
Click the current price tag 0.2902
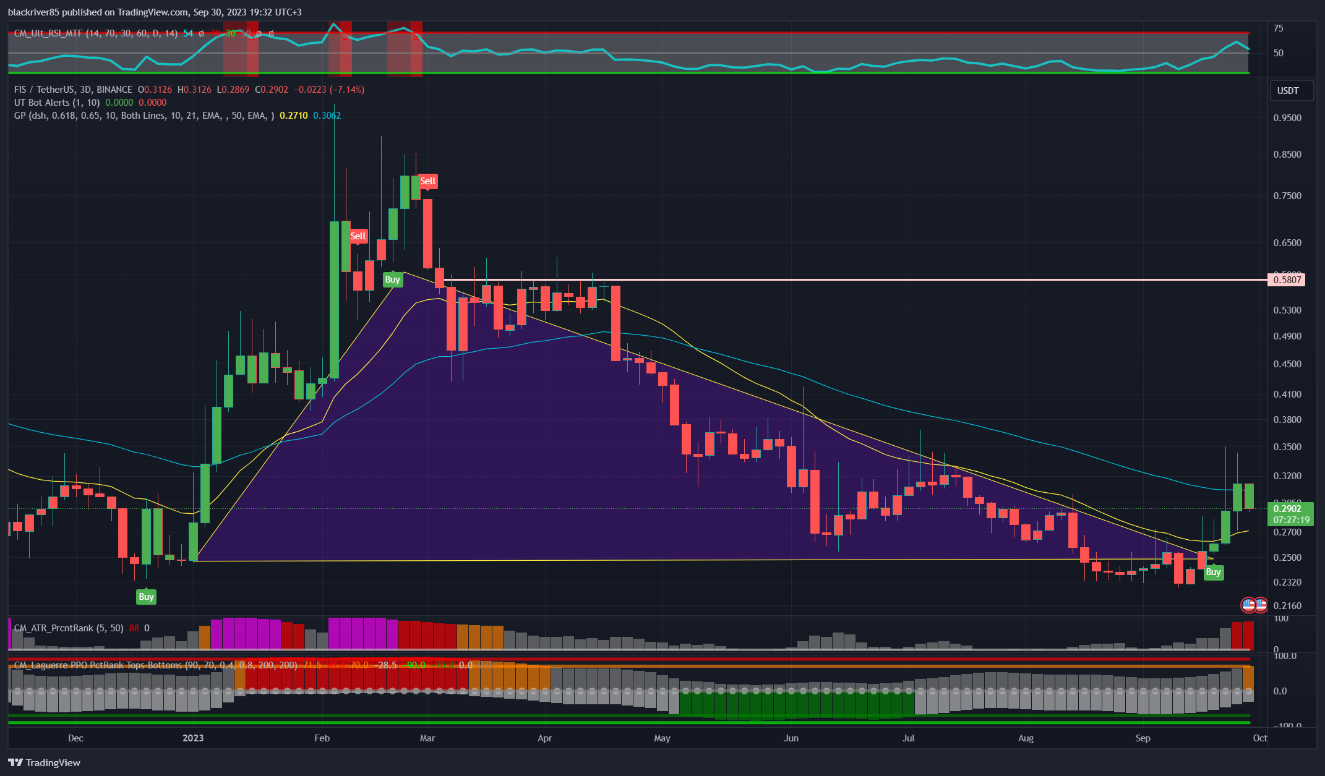click(1288, 509)
